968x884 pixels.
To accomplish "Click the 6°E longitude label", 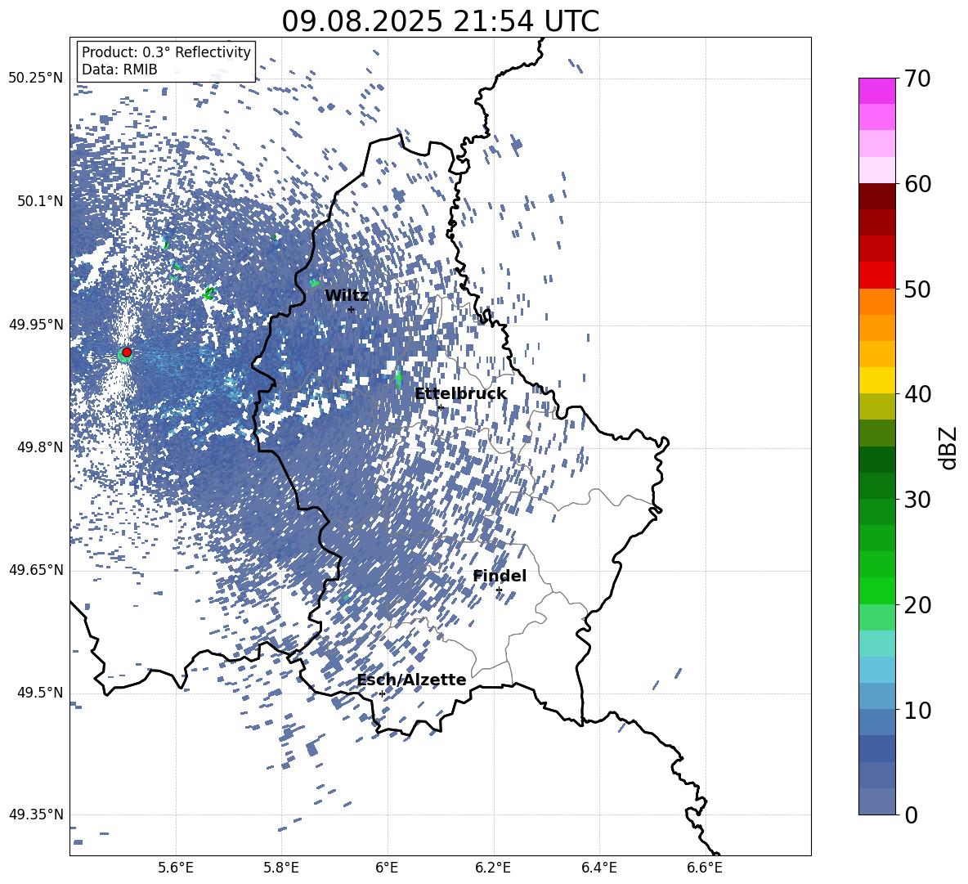I will pos(387,868).
